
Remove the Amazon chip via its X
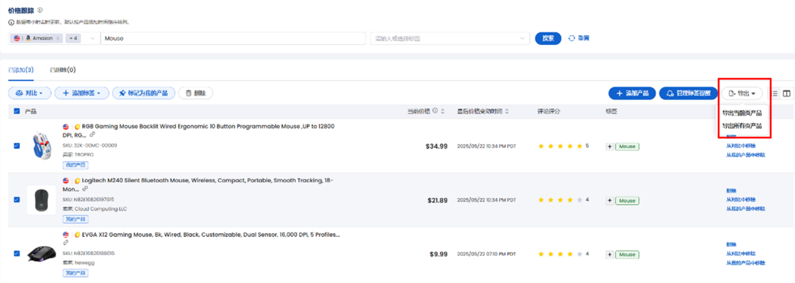[58, 38]
